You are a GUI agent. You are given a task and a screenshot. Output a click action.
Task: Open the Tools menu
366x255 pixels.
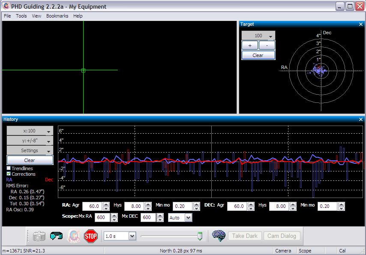coord(21,16)
